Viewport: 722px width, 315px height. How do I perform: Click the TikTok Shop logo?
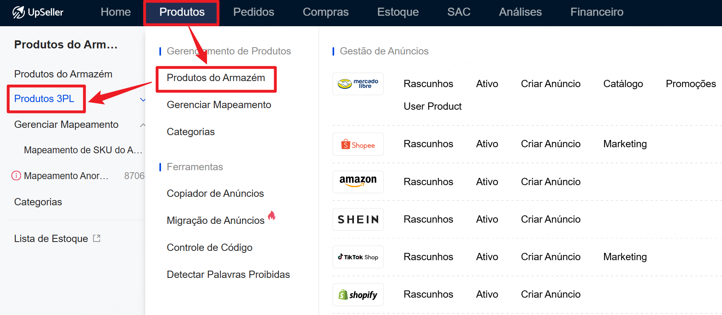pyautogui.click(x=358, y=257)
